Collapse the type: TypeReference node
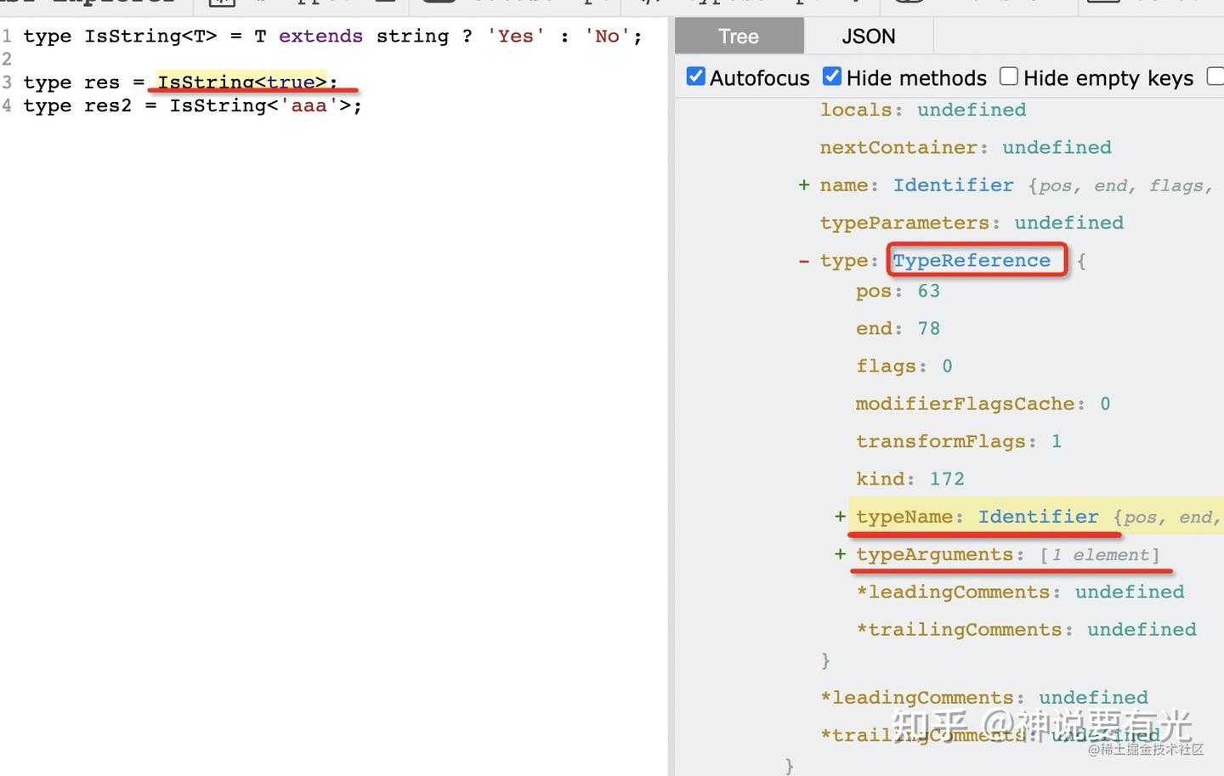This screenshot has height=776, width=1224. [803, 261]
